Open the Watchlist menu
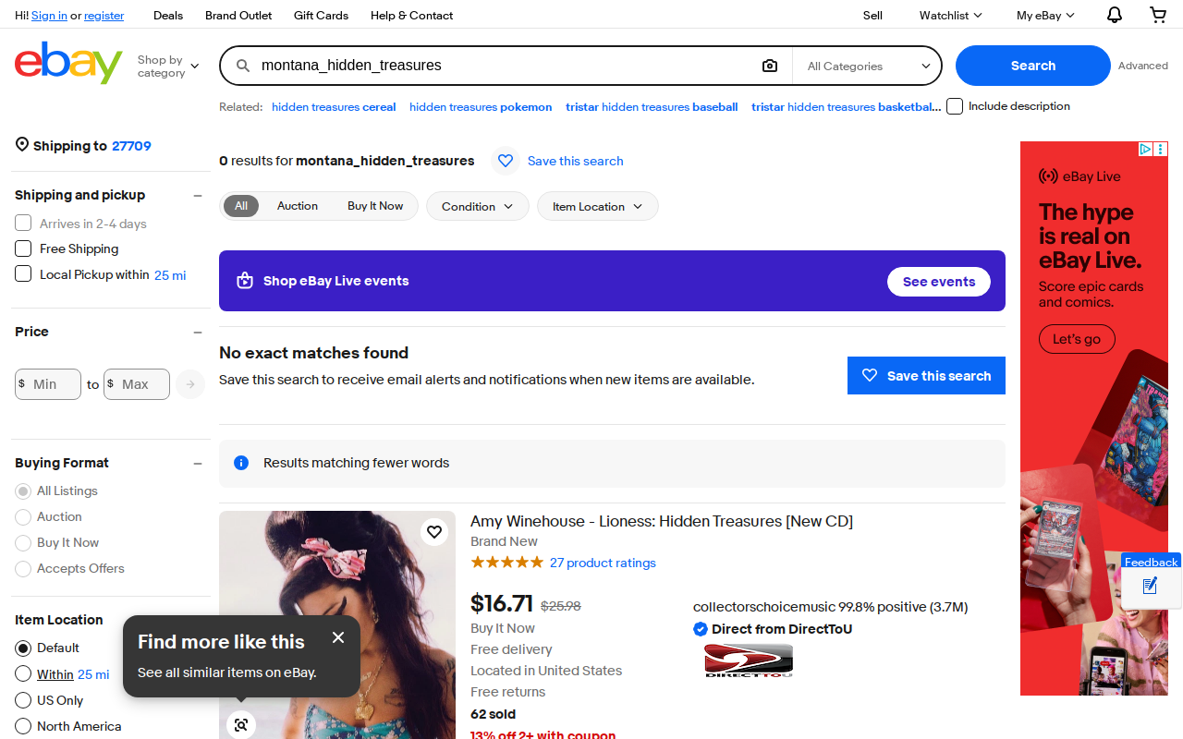Viewport: 1183px width, 739px height. [x=950, y=15]
